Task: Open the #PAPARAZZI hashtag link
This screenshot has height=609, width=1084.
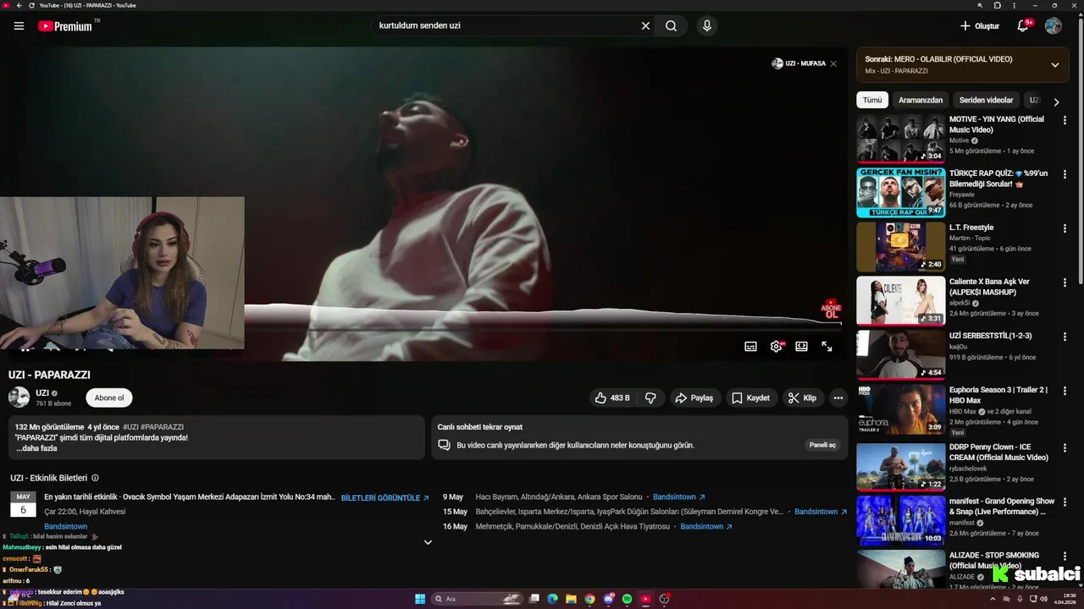Action: pos(163,427)
